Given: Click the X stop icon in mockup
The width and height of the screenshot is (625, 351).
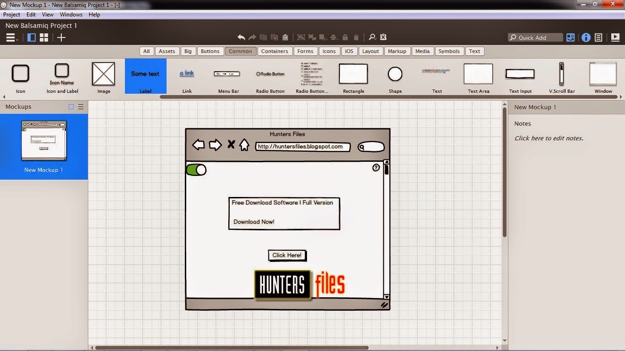Looking at the screenshot, I should click(231, 144).
